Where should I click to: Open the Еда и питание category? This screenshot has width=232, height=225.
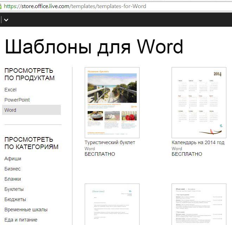click(x=21, y=220)
